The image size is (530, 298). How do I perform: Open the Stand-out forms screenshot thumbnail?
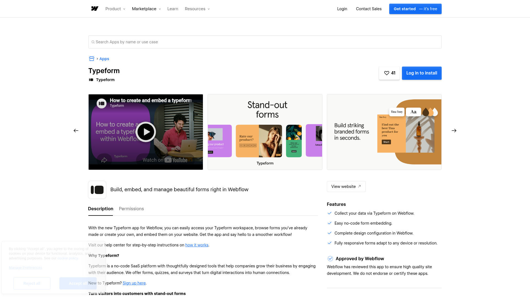[265, 132]
